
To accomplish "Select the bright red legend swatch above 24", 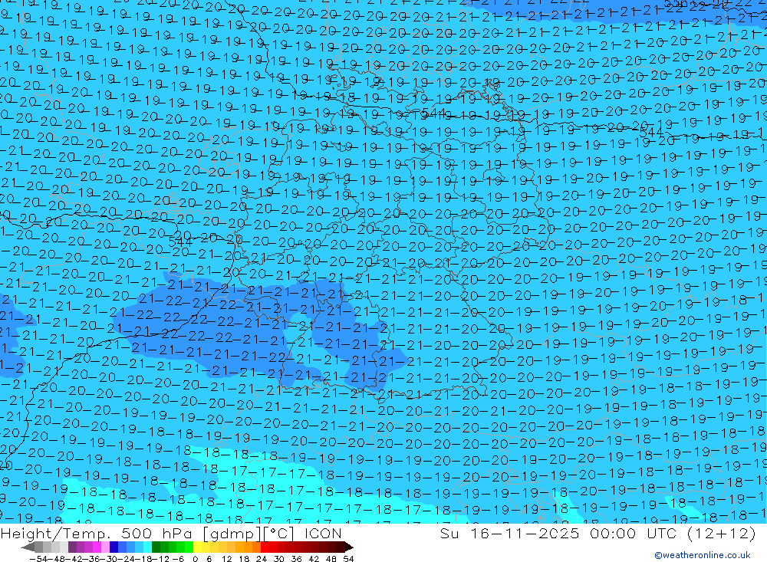I will (264, 547).
